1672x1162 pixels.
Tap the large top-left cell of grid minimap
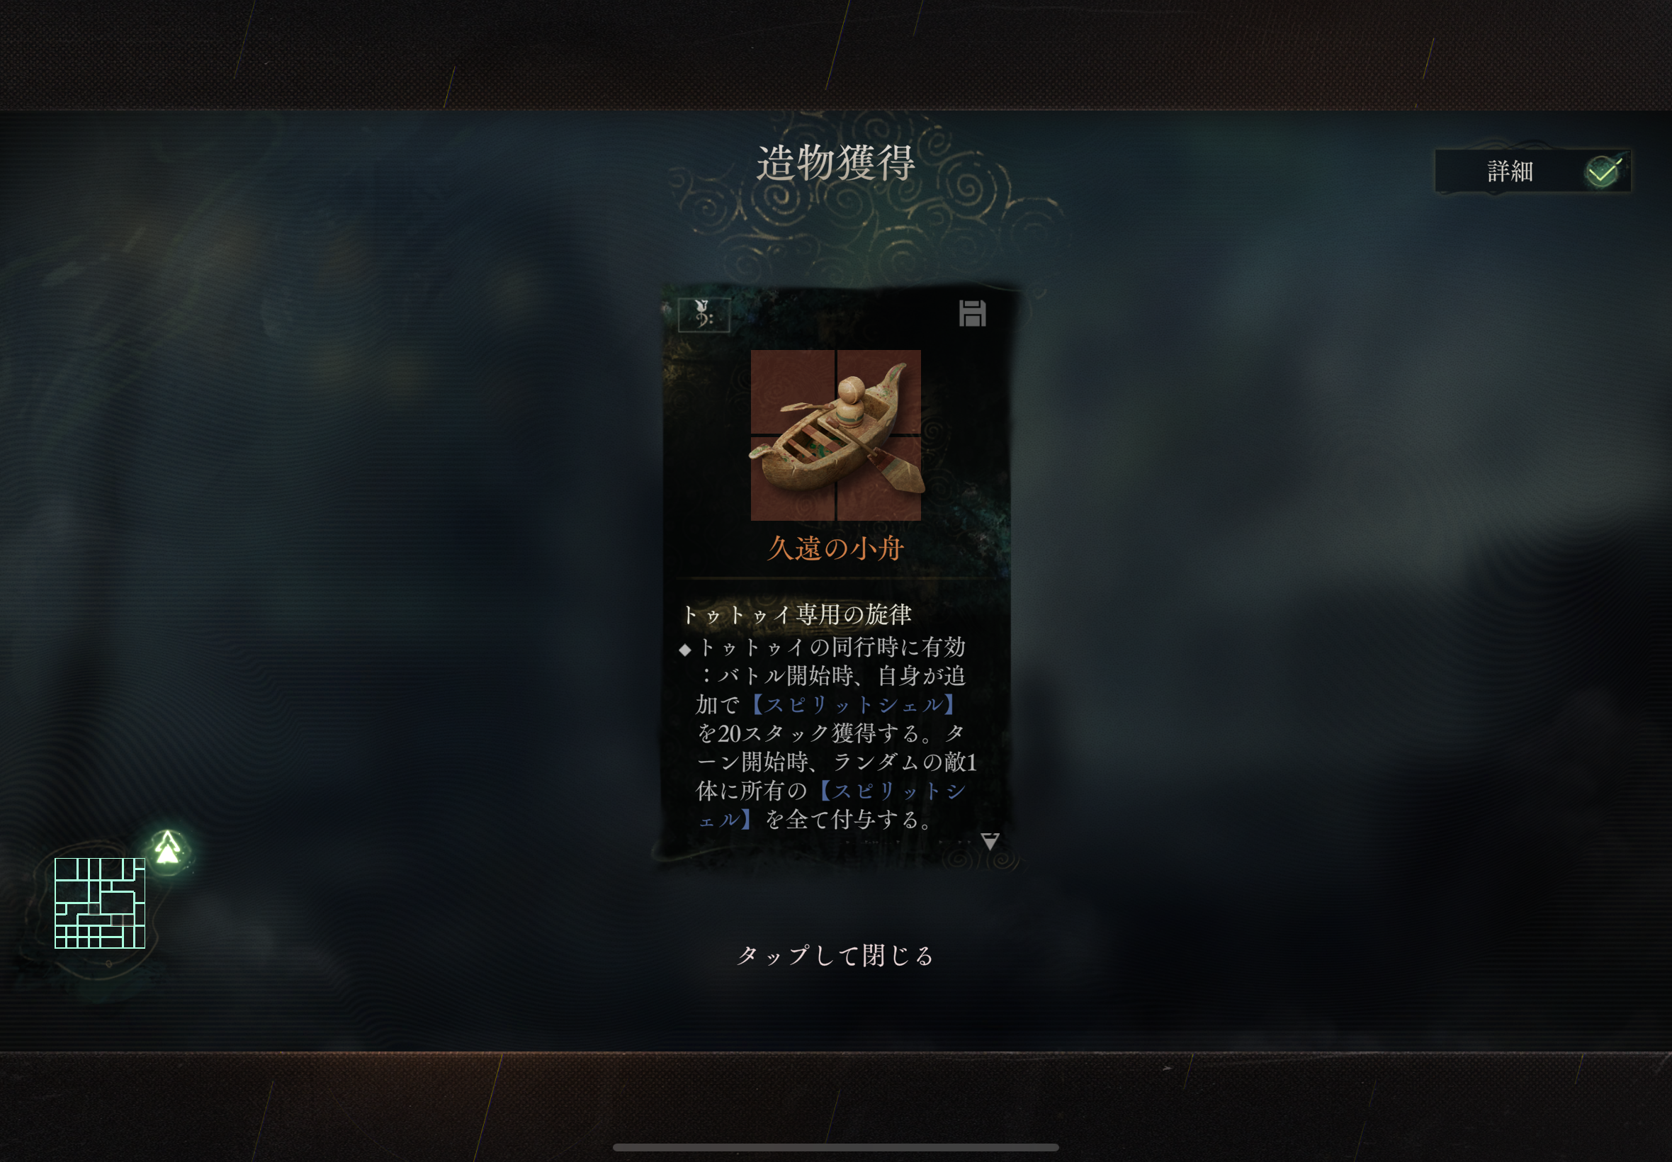pyautogui.click(x=66, y=870)
